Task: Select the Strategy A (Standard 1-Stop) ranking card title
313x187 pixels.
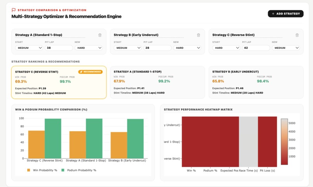Action: [x=137, y=71]
